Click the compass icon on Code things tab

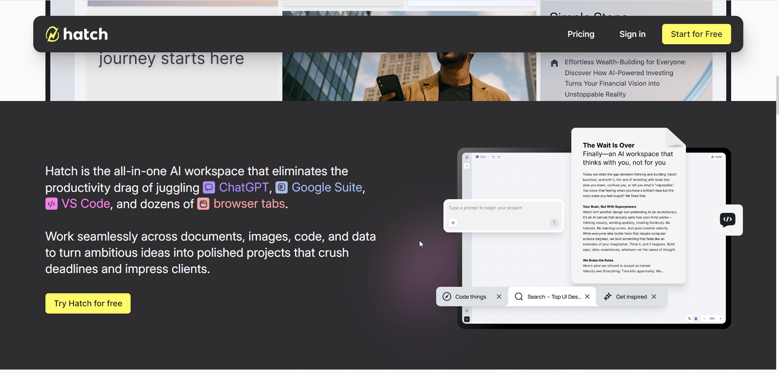point(447,296)
